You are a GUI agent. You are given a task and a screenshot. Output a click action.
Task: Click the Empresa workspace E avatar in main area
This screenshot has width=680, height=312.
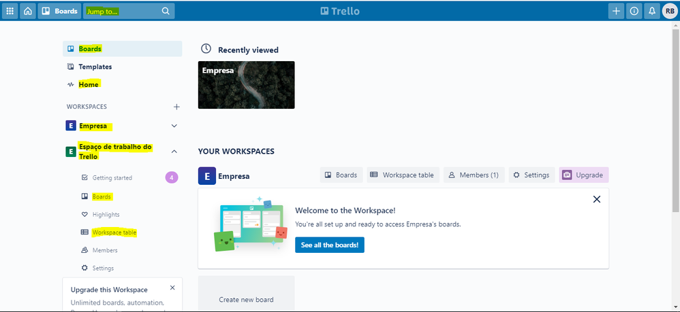[207, 176]
